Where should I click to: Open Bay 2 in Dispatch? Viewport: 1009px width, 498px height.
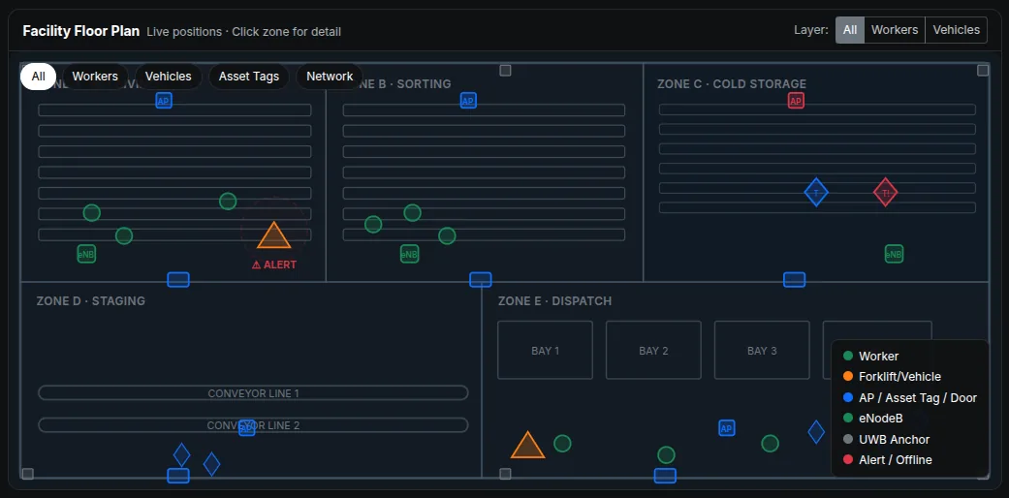[654, 350]
